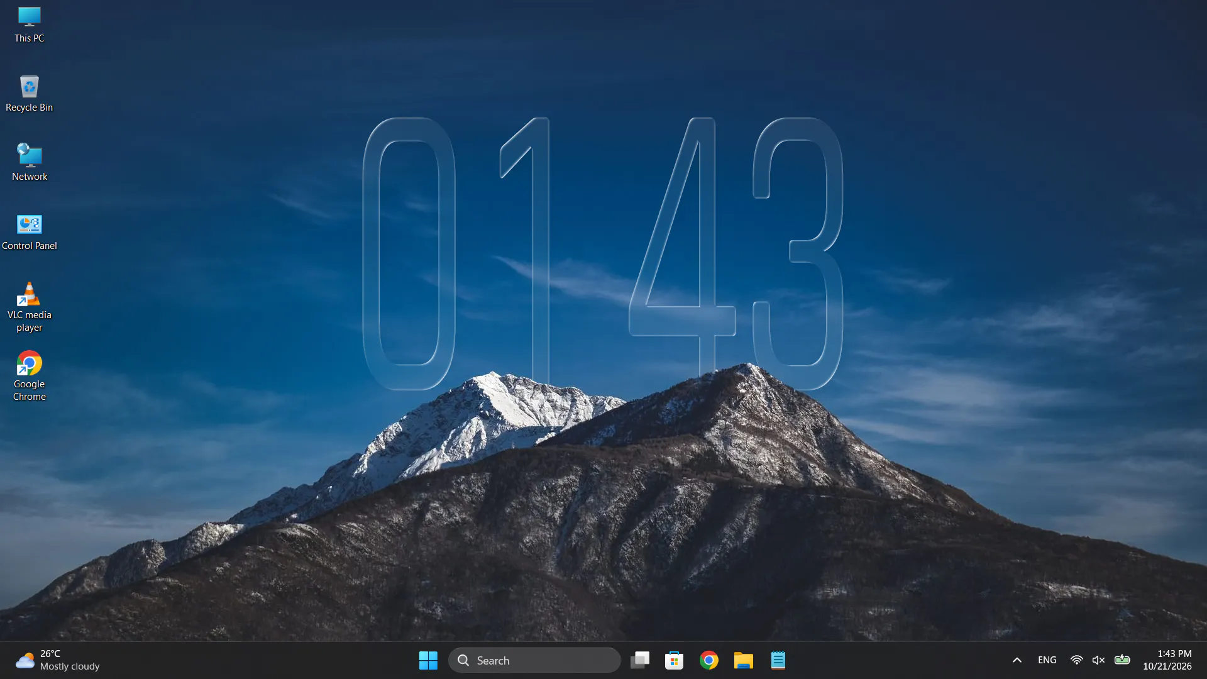Select the Recycle Bin desktop icon
This screenshot has width=1207, height=679.
click(29, 94)
